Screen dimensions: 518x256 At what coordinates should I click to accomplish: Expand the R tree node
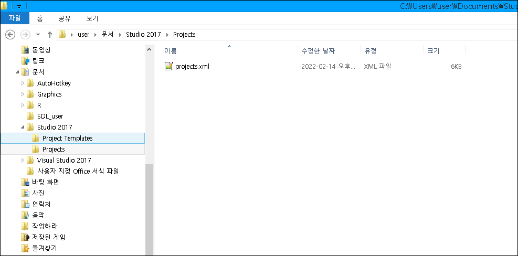23,105
